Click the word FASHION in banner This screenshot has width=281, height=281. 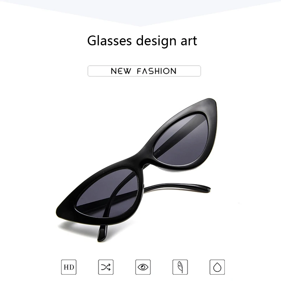click(x=157, y=71)
